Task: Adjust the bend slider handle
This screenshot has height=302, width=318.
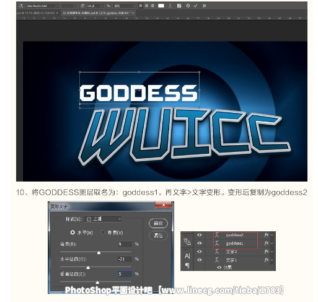Action: click(x=99, y=252)
